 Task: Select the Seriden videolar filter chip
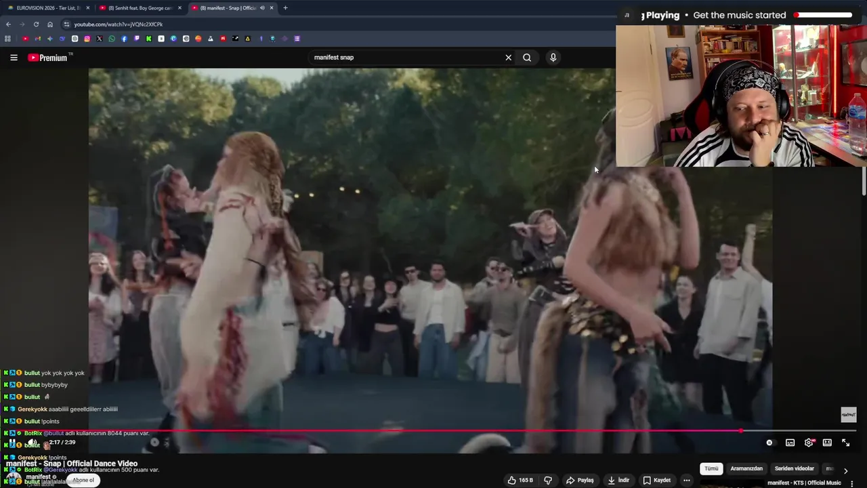[795, 468]
